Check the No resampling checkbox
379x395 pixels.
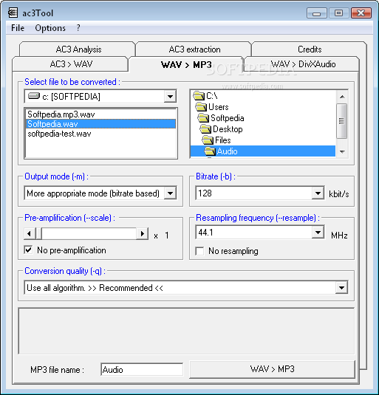[199, 251]
